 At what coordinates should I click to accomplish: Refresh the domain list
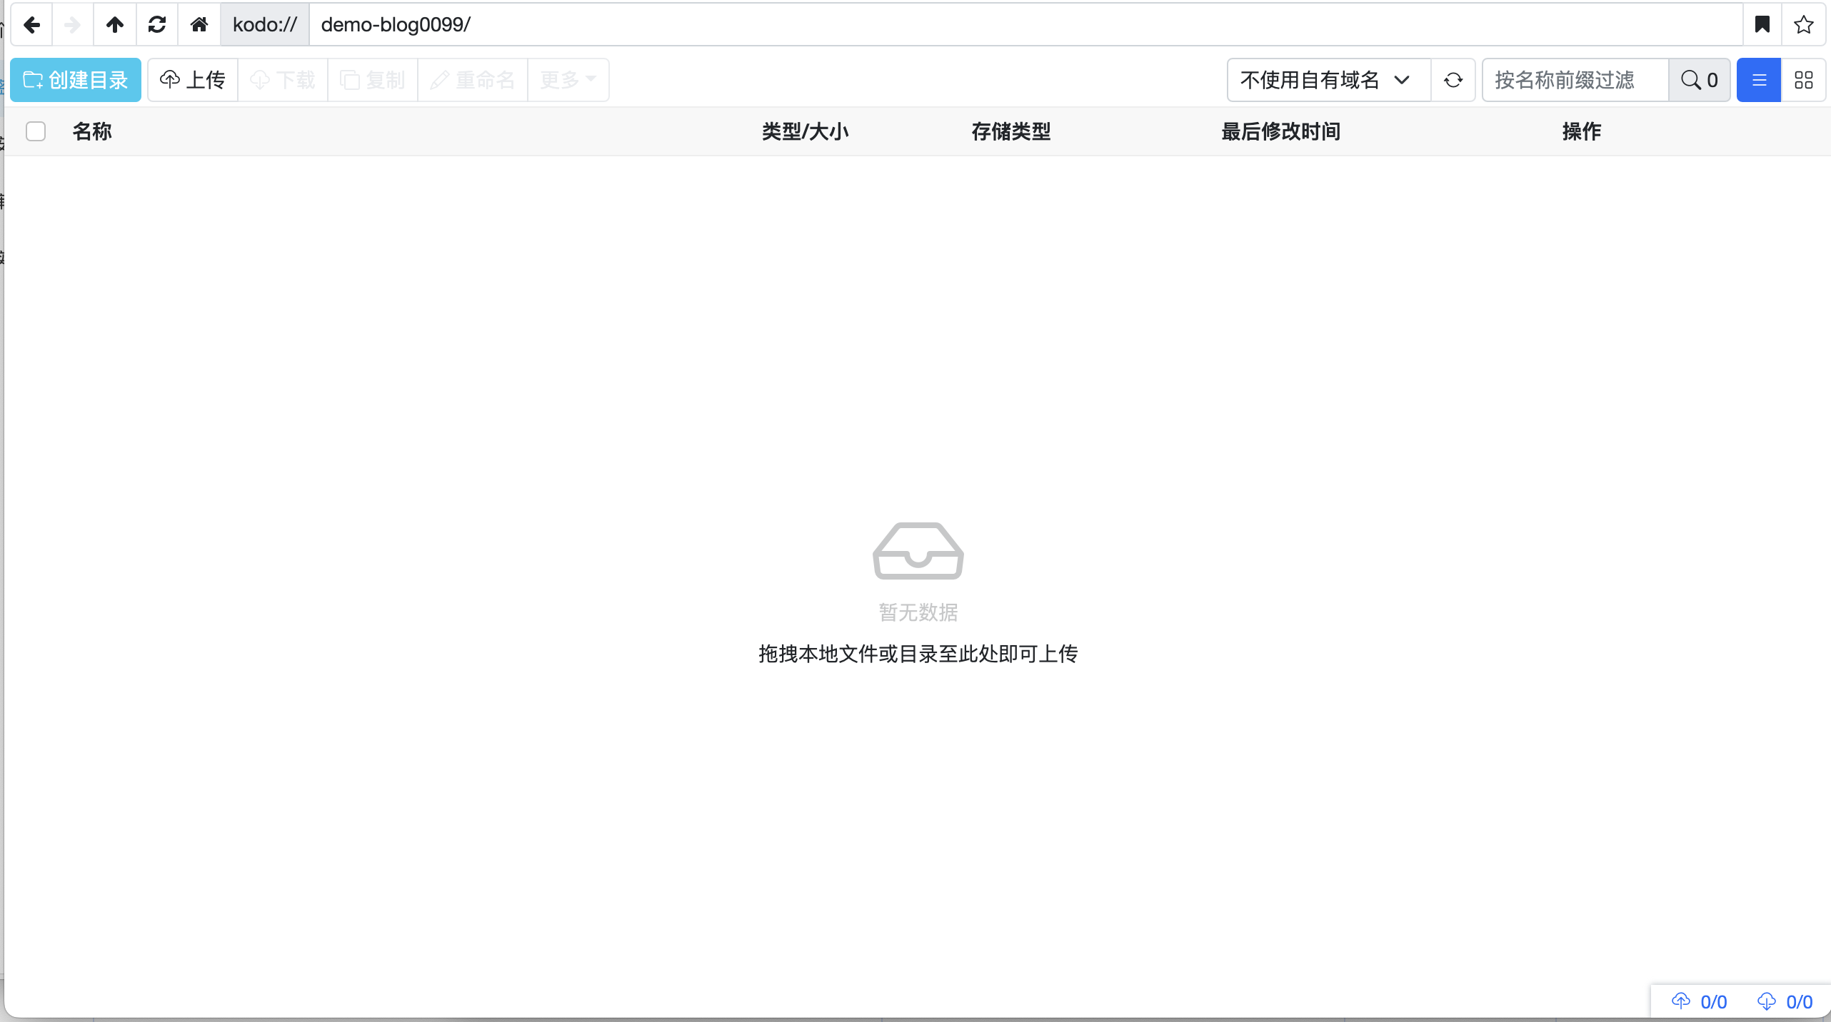point(1453,80)
